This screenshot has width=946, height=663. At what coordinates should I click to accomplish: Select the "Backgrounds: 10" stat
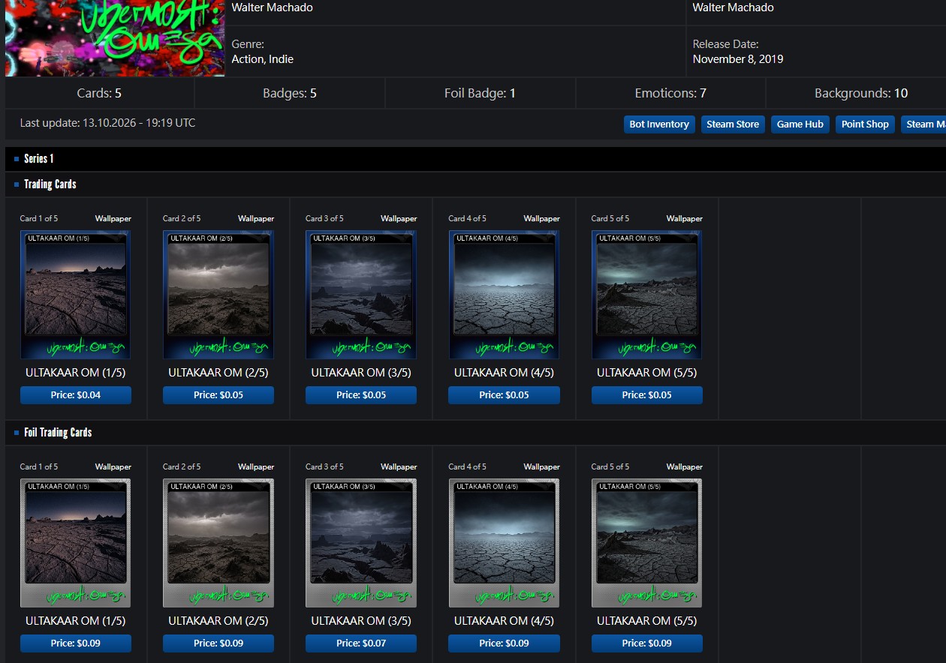pos(861,94)
